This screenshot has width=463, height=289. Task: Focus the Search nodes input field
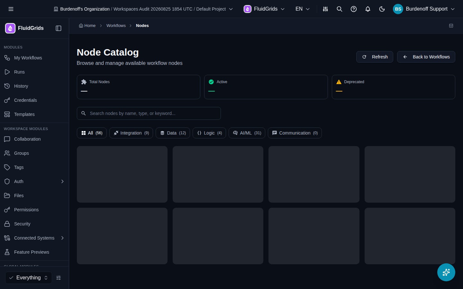tap(149, 113)
